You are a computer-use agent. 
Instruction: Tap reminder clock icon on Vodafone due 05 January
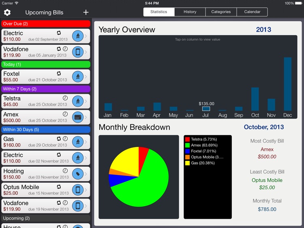(x=65, y=49)
